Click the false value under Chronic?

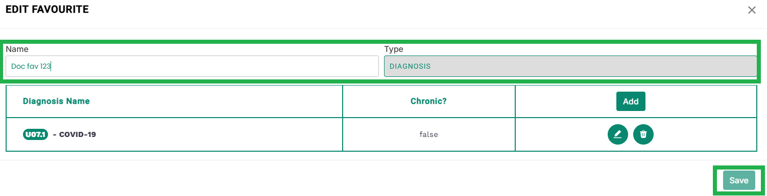(429, 134)
